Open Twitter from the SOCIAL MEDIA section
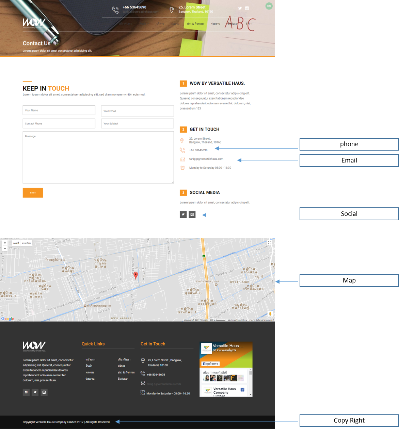Screen dimensions: 399x429 point(183,214)
